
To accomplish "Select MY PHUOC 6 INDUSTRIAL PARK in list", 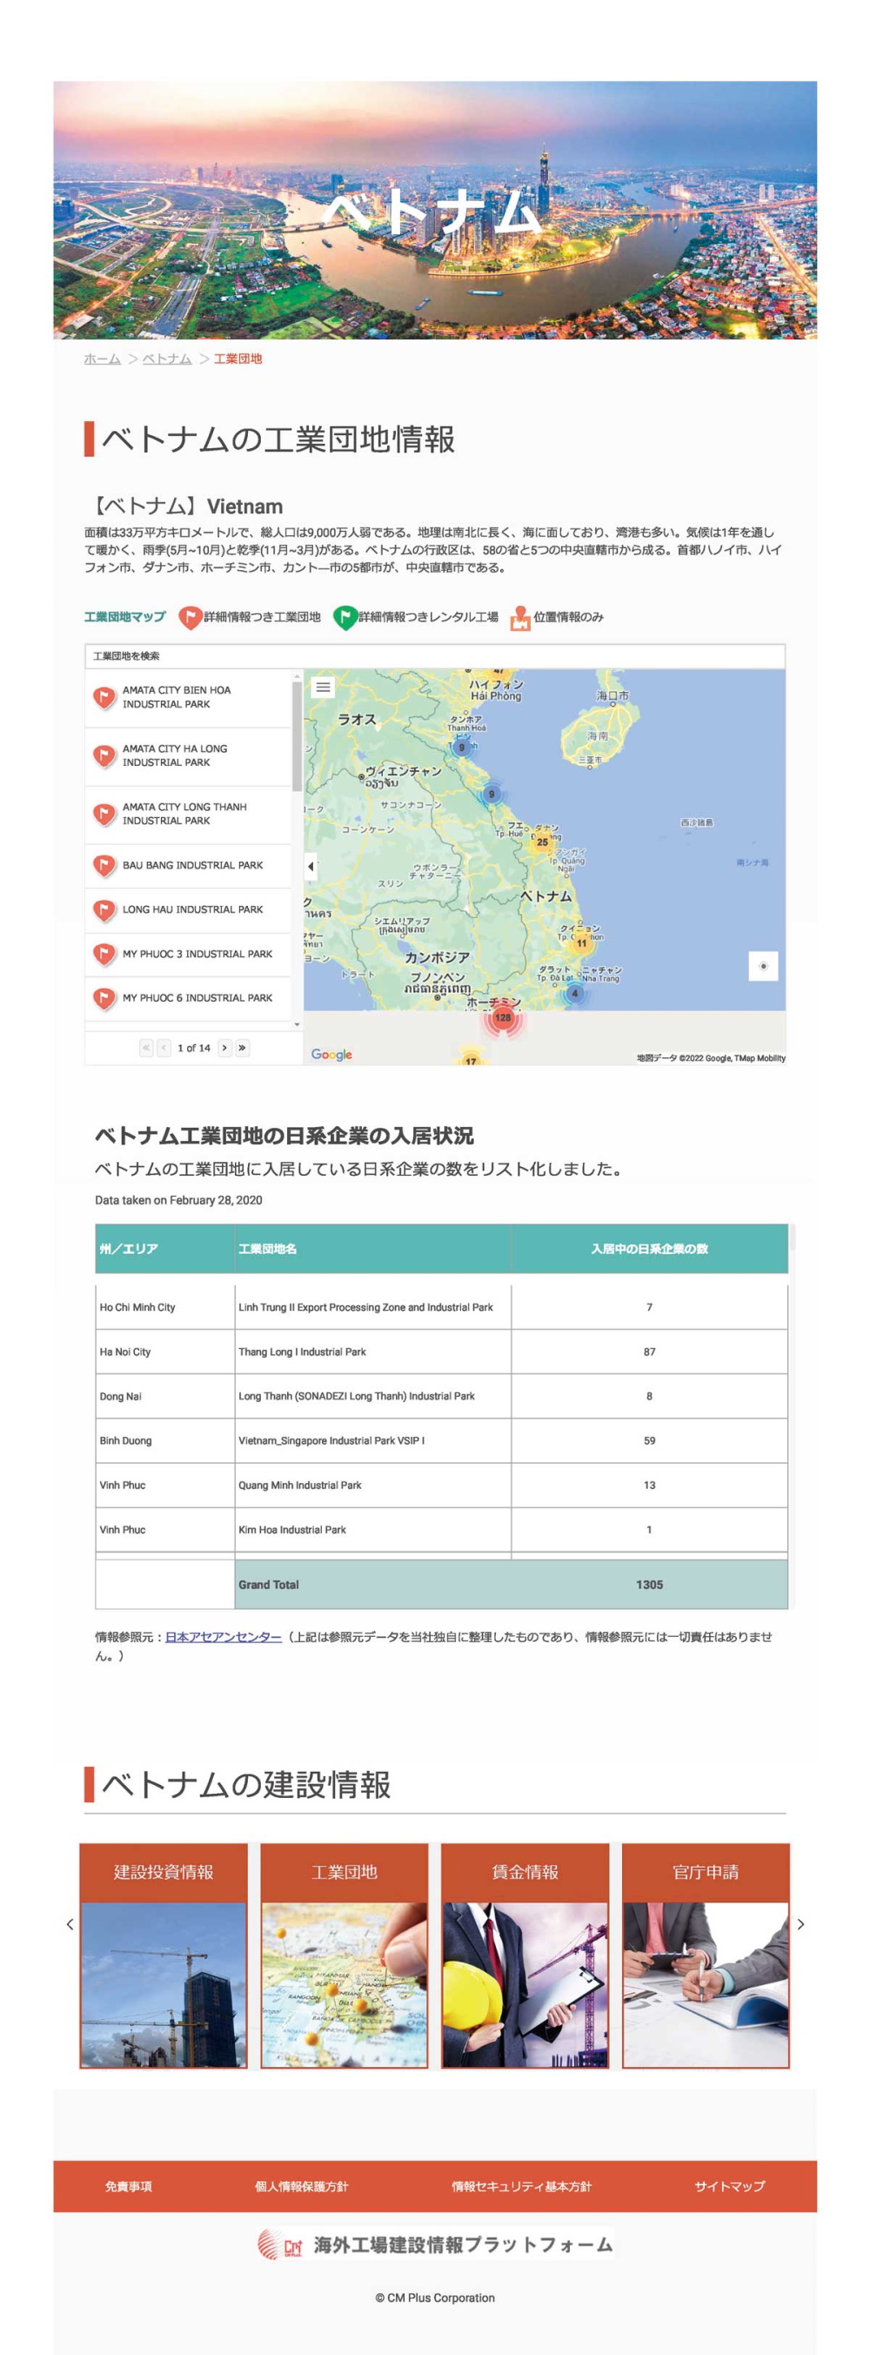I will 188,998.
